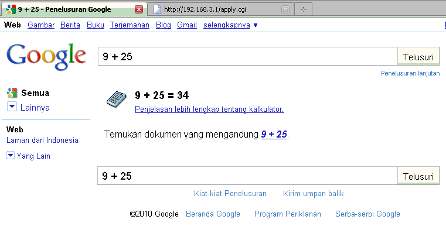This screenshot has width=446, height=240.
Task: Open Gmail in the top navigation
Action: (187, 25)
